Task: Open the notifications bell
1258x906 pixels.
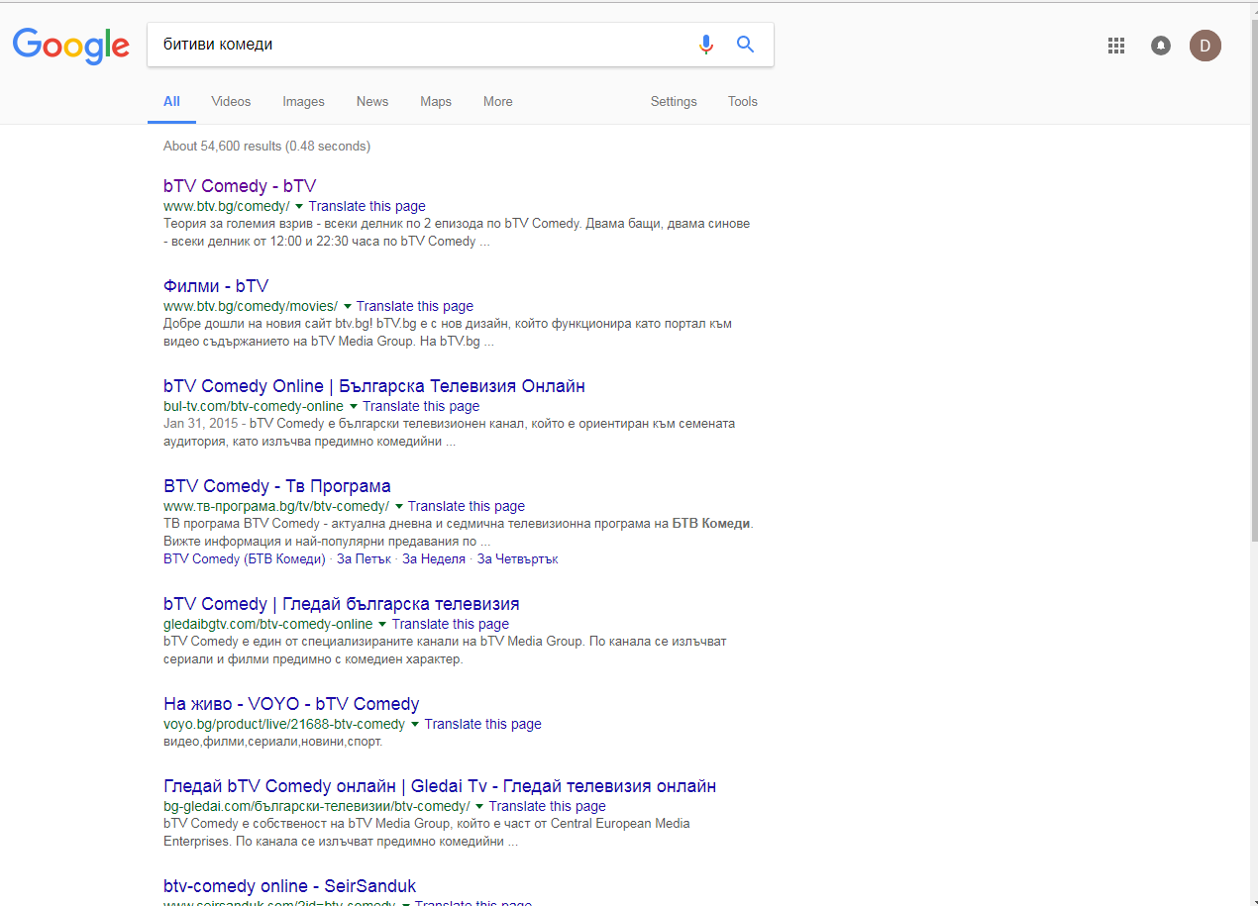Action: click(x=1161, y=46)
